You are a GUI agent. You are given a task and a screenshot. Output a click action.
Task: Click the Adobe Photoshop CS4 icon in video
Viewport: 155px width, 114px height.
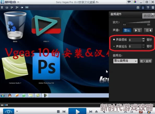point(46,66)
